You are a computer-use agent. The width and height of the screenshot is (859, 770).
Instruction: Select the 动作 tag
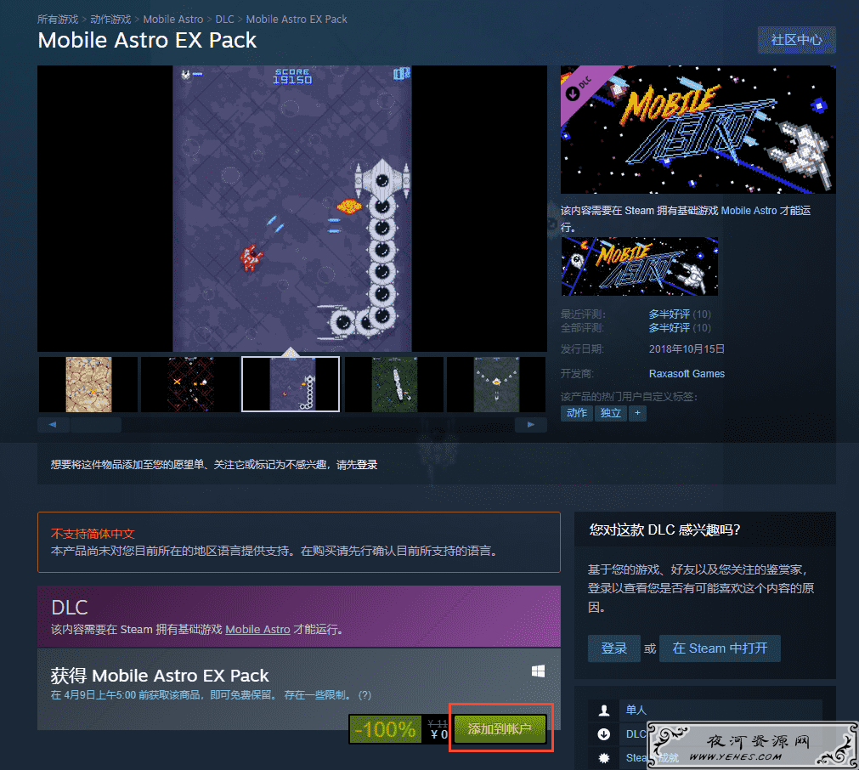[x=577, y=413]
